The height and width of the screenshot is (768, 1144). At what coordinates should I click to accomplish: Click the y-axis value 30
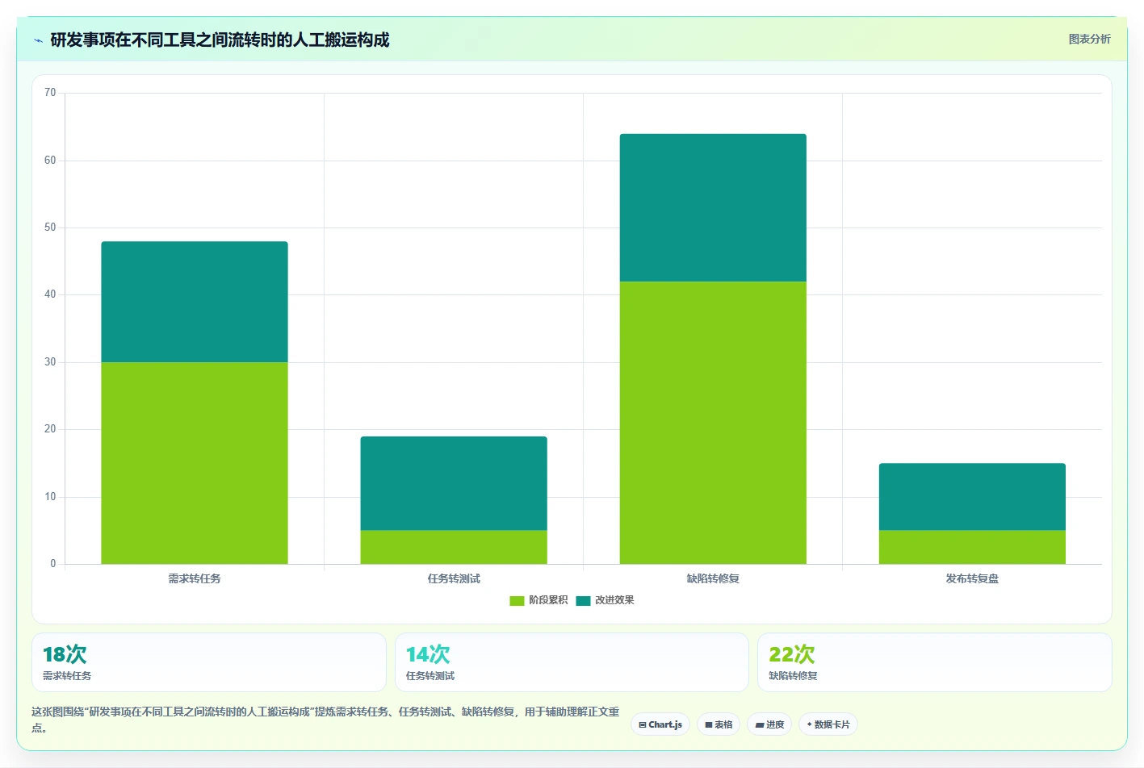click(x=50, y=362)
